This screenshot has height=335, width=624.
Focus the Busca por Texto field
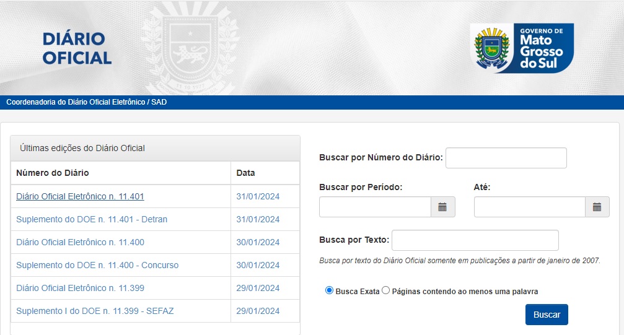click(x=475, y=240)
